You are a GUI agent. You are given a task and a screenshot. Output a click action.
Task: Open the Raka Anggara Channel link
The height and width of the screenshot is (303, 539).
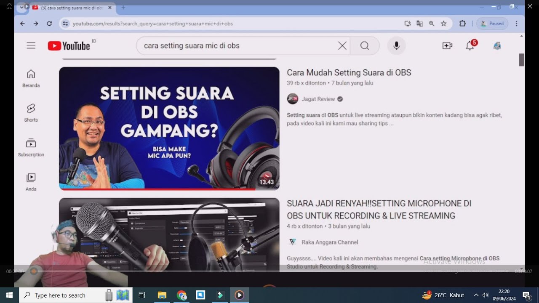click(x=330, y=242)
